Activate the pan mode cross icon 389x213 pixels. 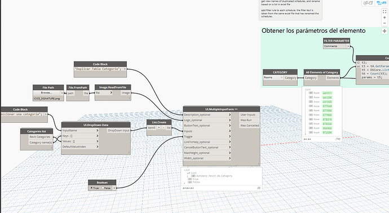point(384,31)
